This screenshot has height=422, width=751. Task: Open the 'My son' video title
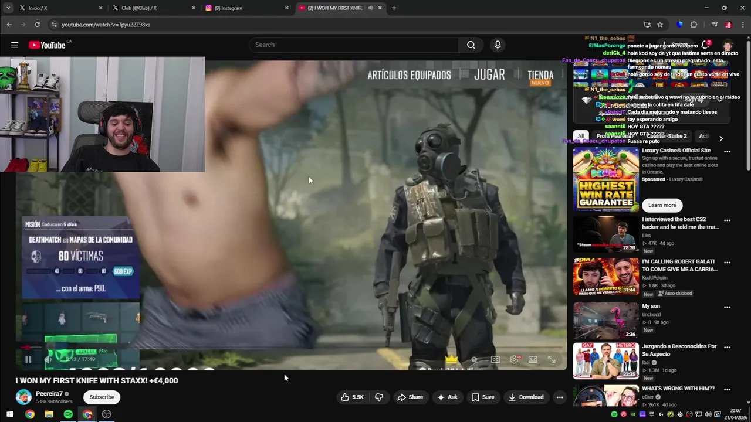[651, 306]
